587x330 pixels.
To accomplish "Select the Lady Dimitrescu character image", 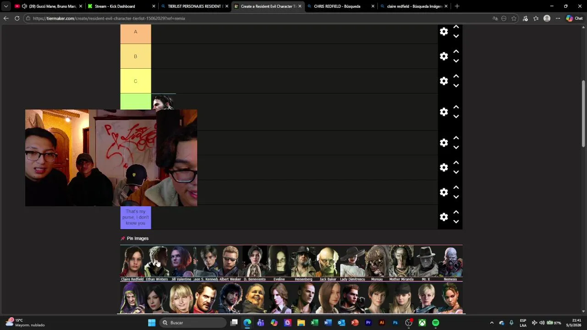I will click(x=352, y=264).
